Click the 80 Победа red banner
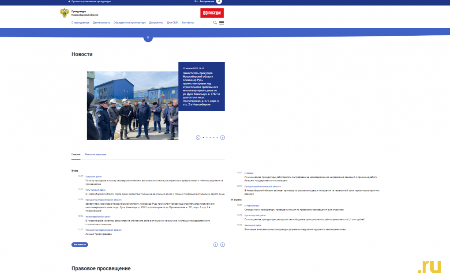 [212, 13]
